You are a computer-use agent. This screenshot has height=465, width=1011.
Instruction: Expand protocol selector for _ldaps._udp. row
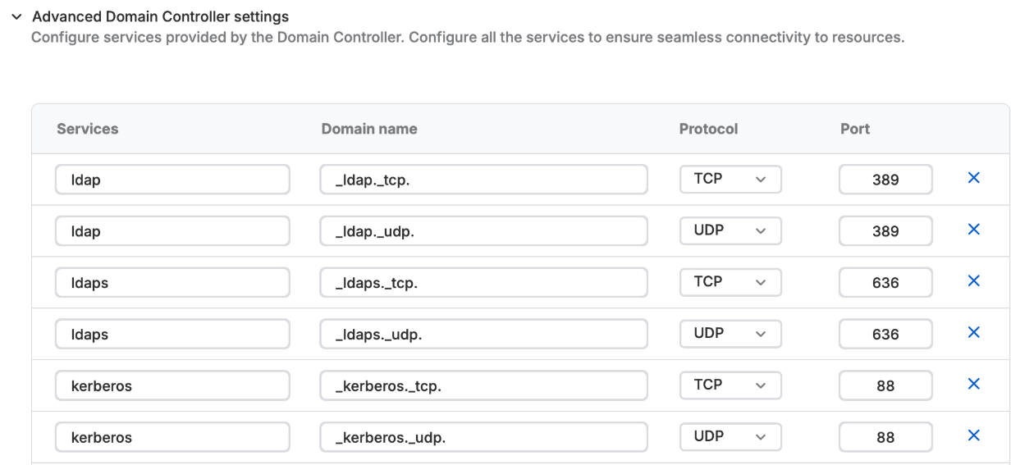[730, 334]
